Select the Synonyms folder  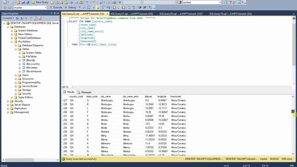click(x=28, y=79)
